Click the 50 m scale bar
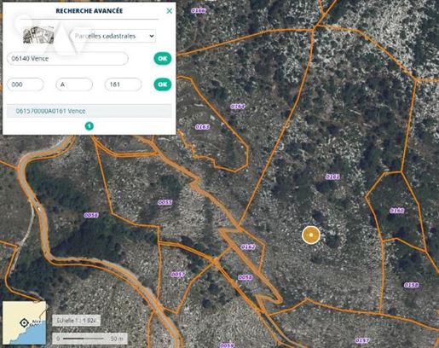Viewport: 439px width, 348px height. [x=90, y=339]
